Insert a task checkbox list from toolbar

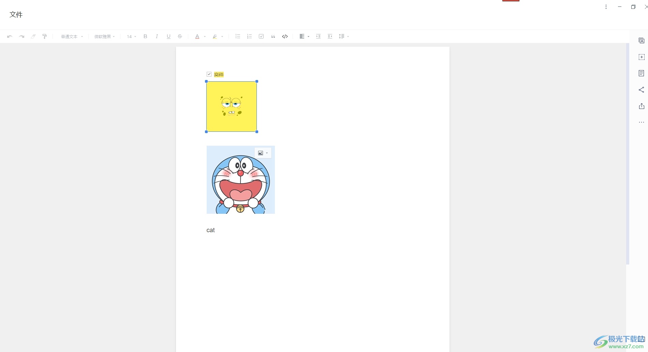(x=261, y=36)
